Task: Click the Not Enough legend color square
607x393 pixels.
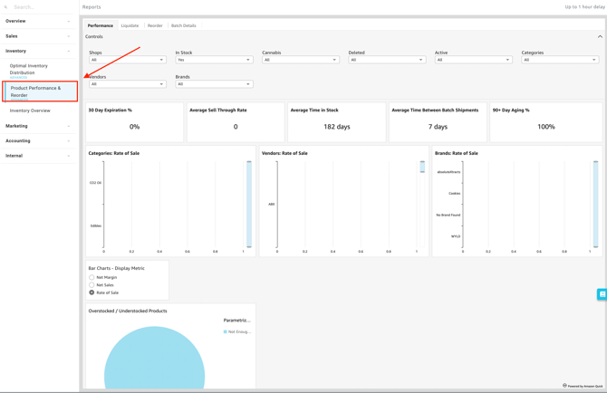Action: pyautogui.click(x=226, y=332)
